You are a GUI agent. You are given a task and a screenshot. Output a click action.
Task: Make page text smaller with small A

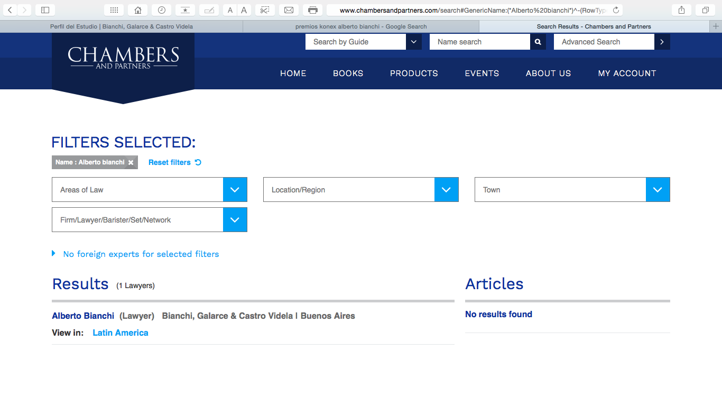point(230,10)
